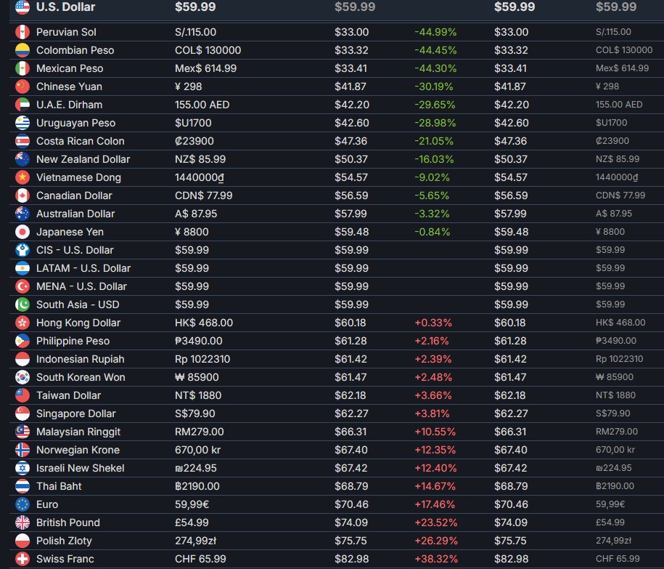Select the white Mex$ 614.99 price
664x569 pixels.
205,68
